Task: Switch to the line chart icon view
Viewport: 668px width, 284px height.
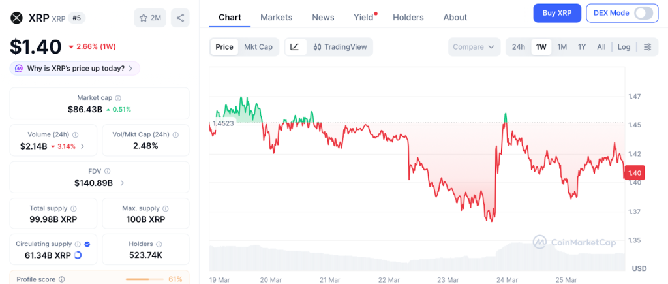Action: point(295,47)
